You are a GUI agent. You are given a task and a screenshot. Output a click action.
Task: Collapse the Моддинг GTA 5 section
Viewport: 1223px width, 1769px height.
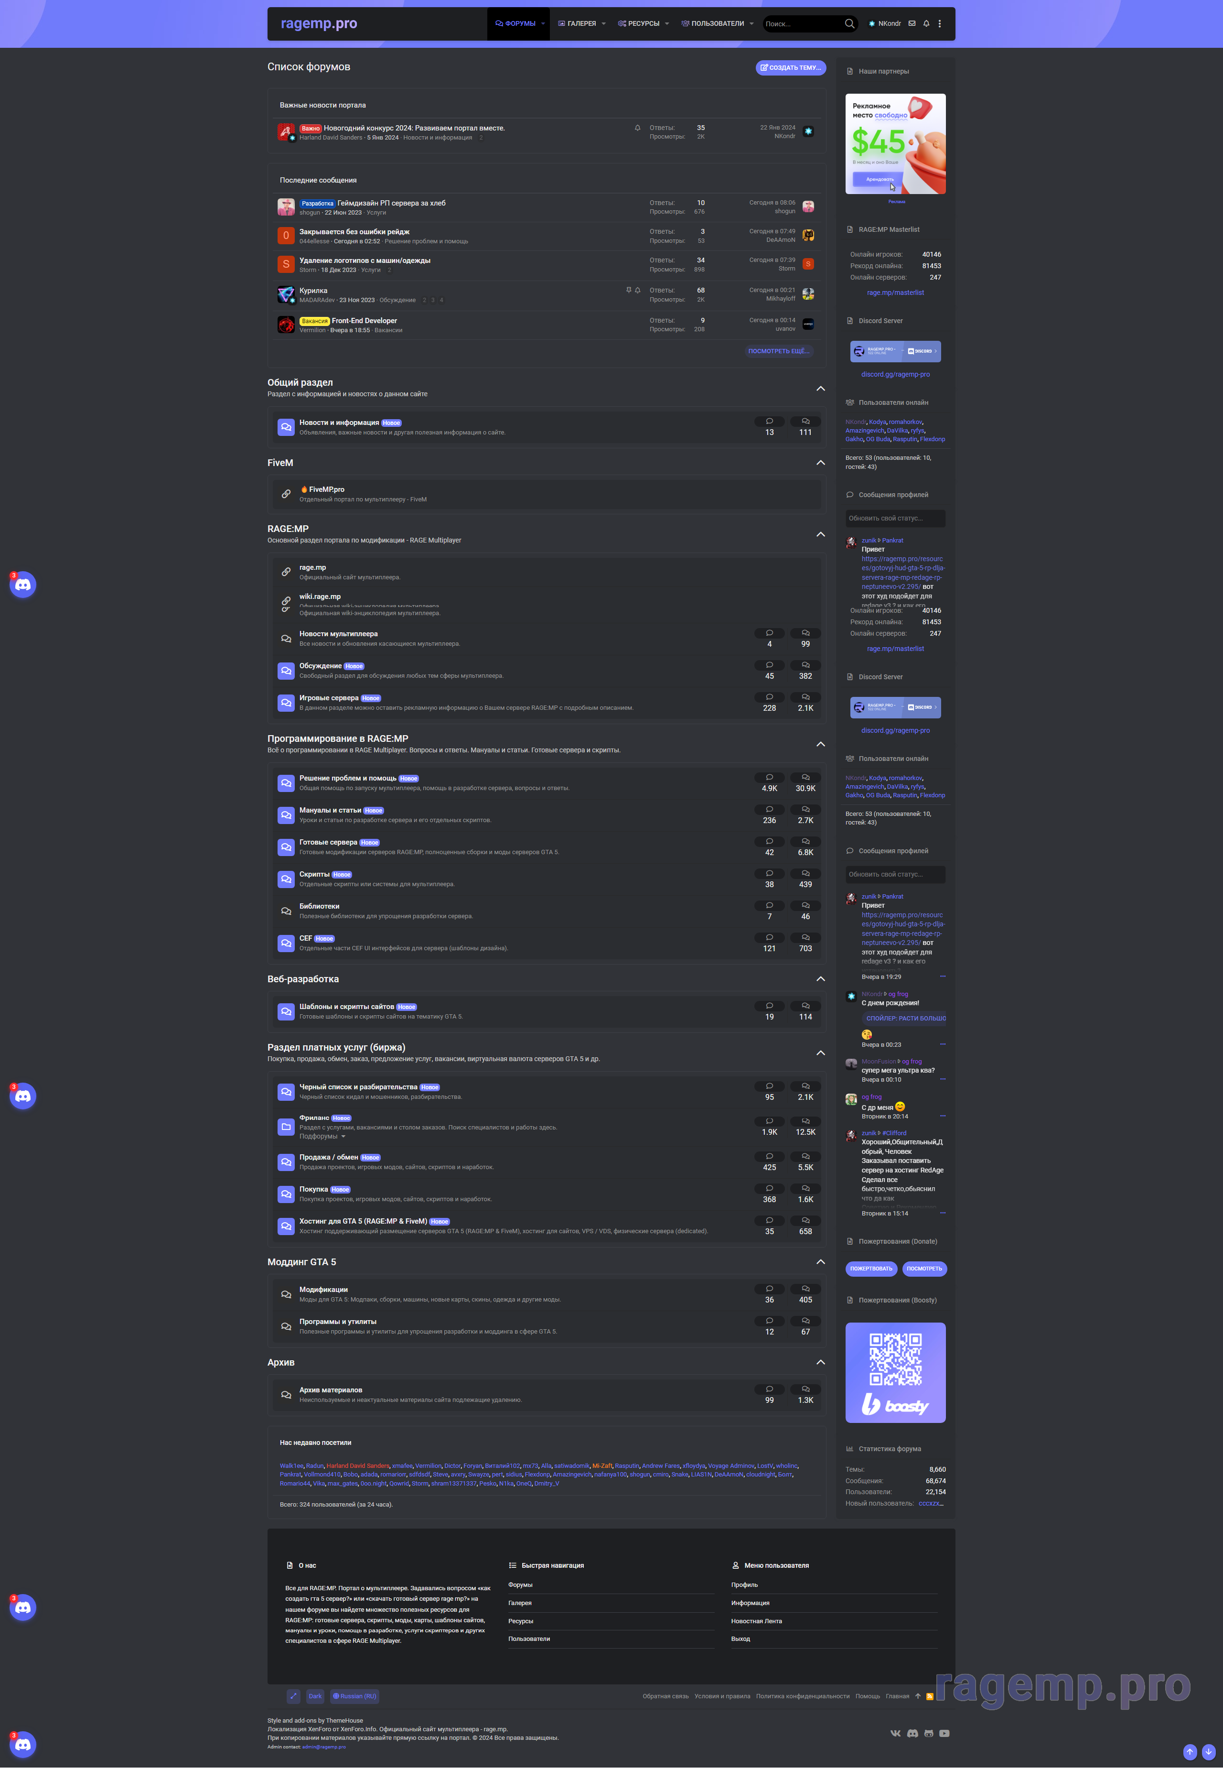pyautogui.click(x=820, y=1261)
